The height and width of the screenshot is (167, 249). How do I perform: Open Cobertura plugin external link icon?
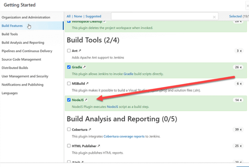[90, 129]
